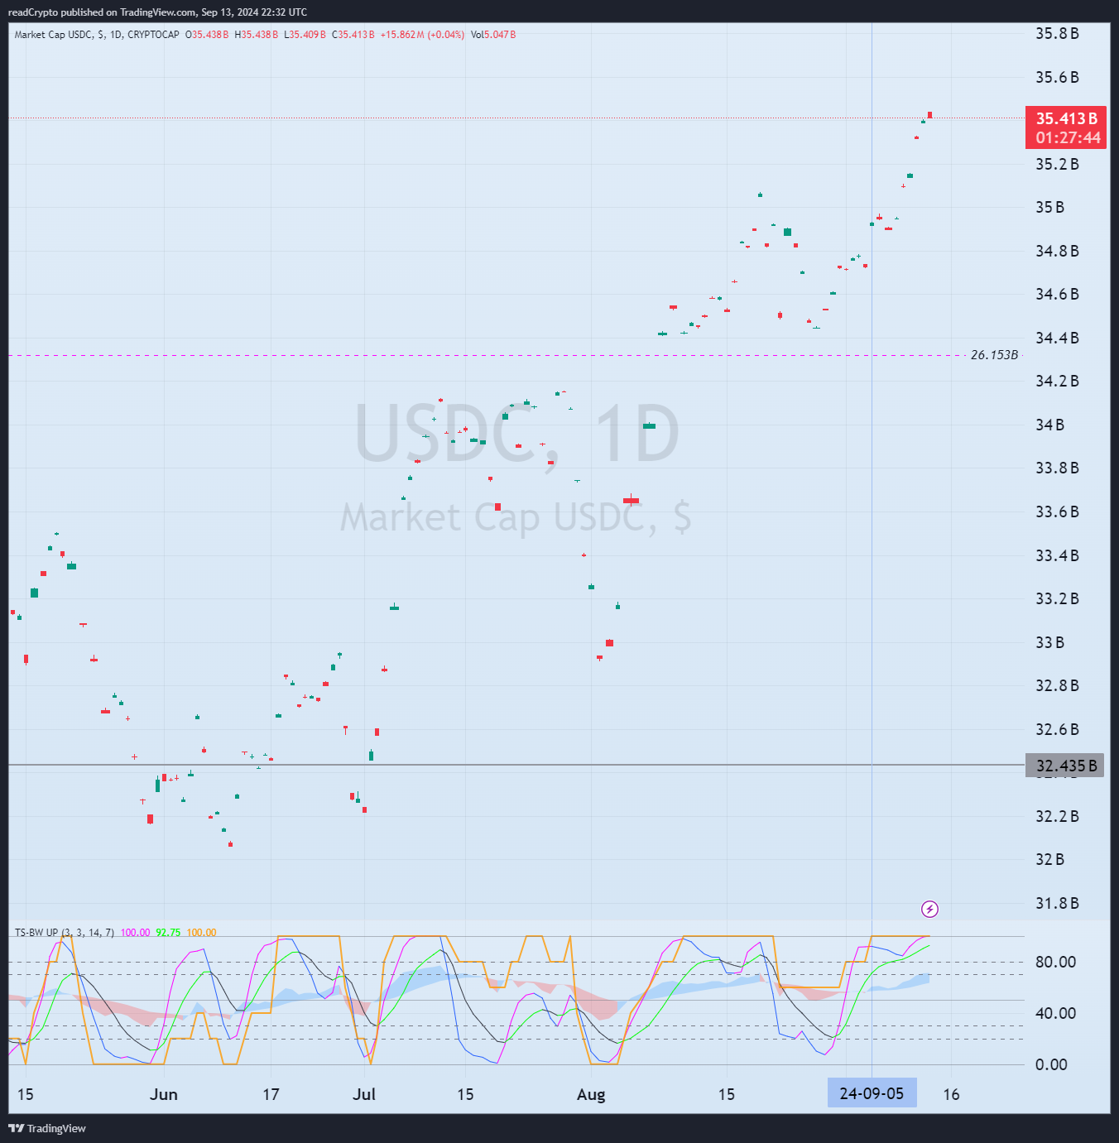Click the 80.00 indicator scale label
Viewport: 1119px width, 1143px height.
pos(1055,962)
